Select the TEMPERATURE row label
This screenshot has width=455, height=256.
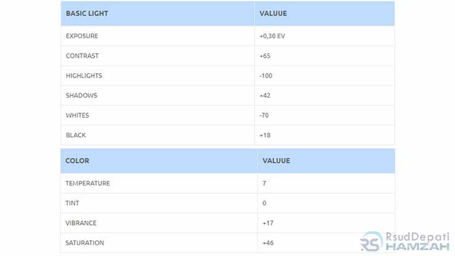click(88, 183)
